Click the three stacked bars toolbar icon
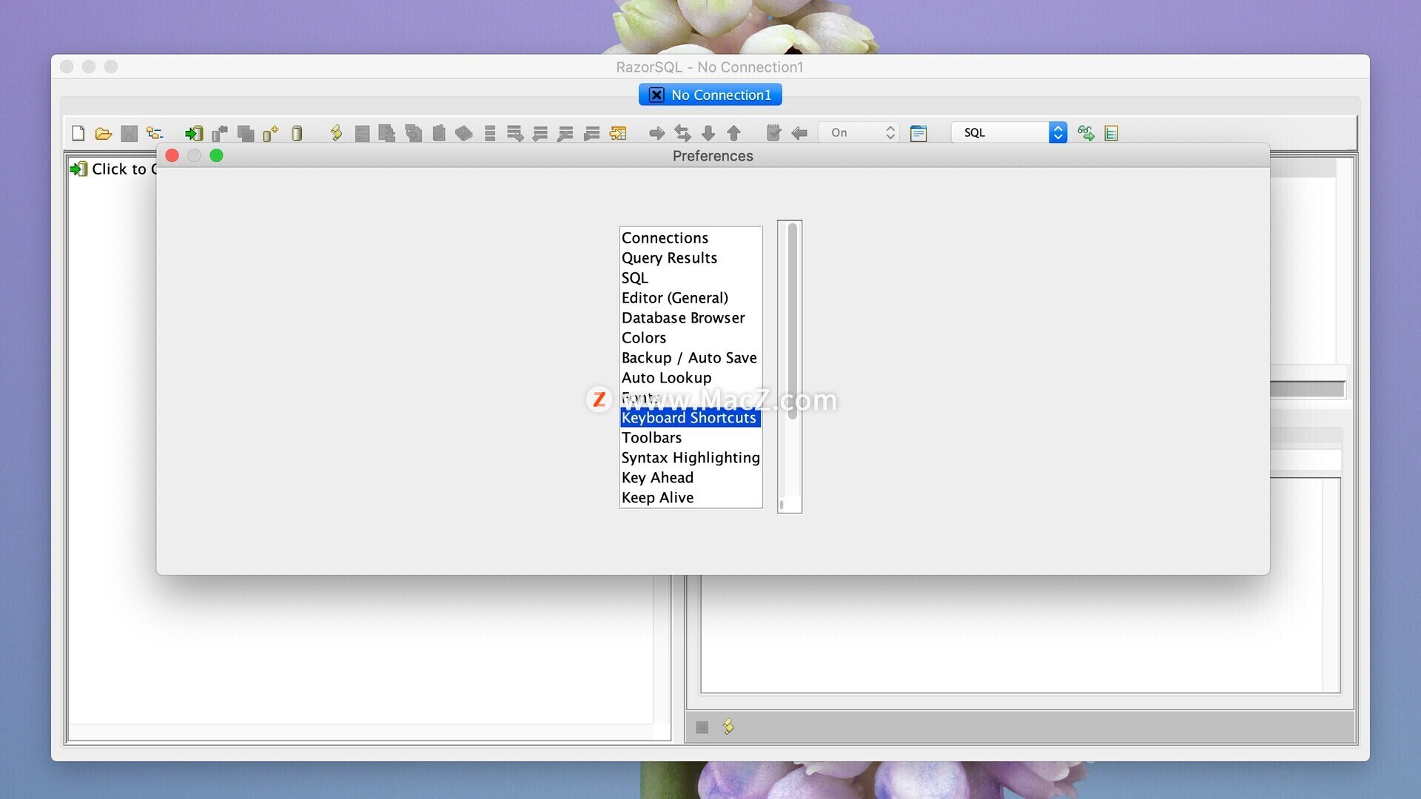The height and width of the screenshot is (799, 1421). pyautogui.click(x=490, y=133)
